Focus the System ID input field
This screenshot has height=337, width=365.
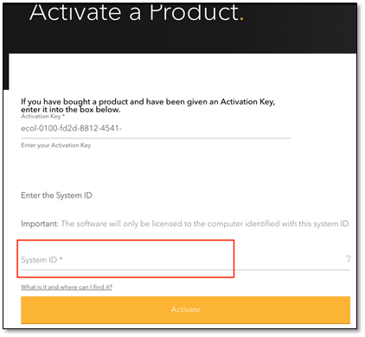point(185,260)
